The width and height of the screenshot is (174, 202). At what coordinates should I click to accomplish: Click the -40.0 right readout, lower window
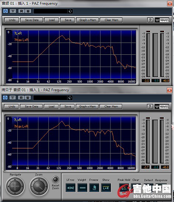point(165,167)
